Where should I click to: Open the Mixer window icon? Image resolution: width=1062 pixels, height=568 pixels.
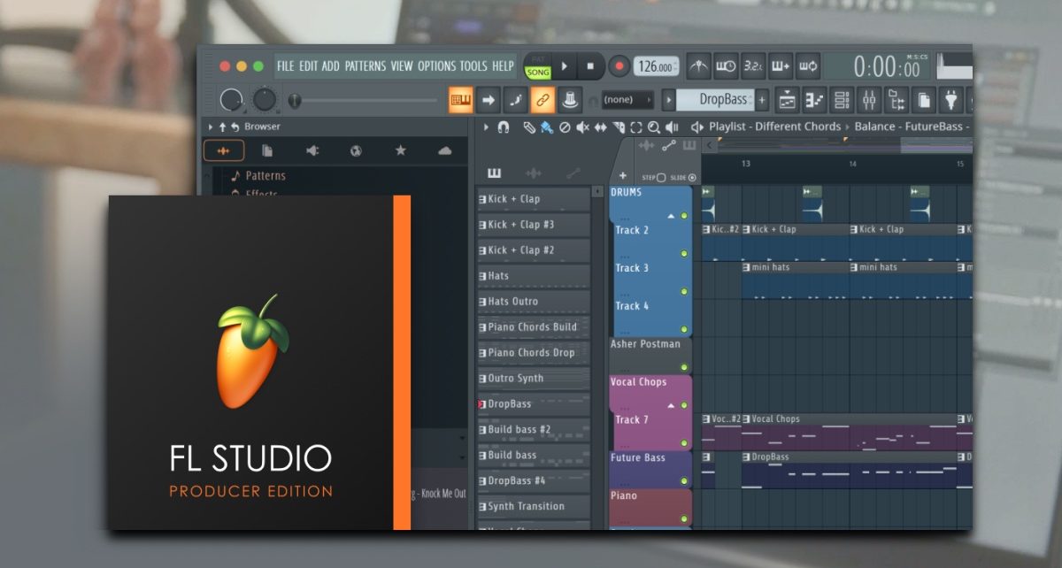point(869,100)
